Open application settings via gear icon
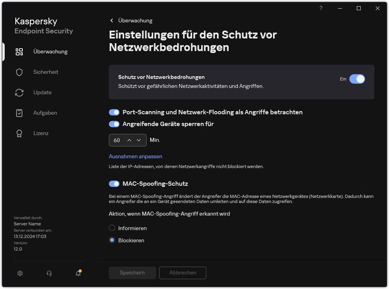Viewport: 389px width, 289px height. point(20,273)
